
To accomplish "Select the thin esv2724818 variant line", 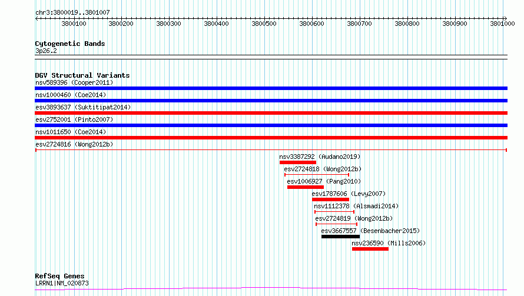I will 317,175.
